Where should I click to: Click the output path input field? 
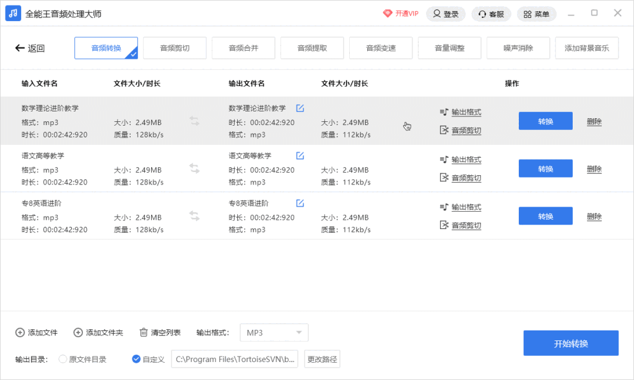pyautogui.click(x=234, y=359)
